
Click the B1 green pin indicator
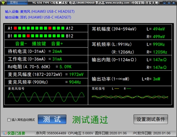click(15, 36)
